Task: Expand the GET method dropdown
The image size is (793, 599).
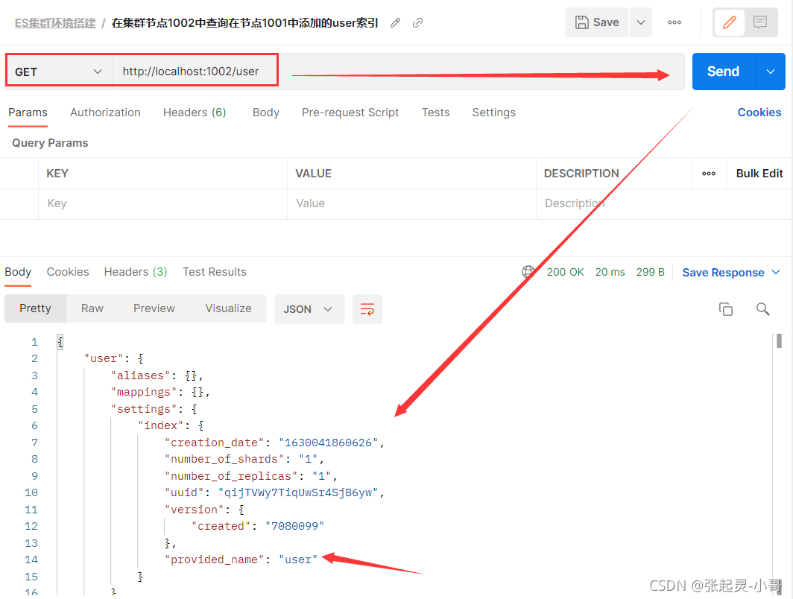Action: click(59, 72)
